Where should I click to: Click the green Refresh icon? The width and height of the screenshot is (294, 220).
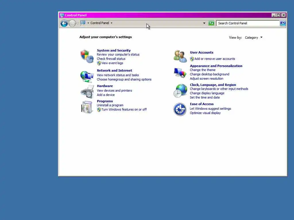click(211, 23)
